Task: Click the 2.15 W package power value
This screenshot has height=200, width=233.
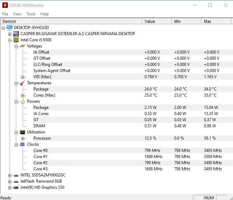Action: (150, 108)
